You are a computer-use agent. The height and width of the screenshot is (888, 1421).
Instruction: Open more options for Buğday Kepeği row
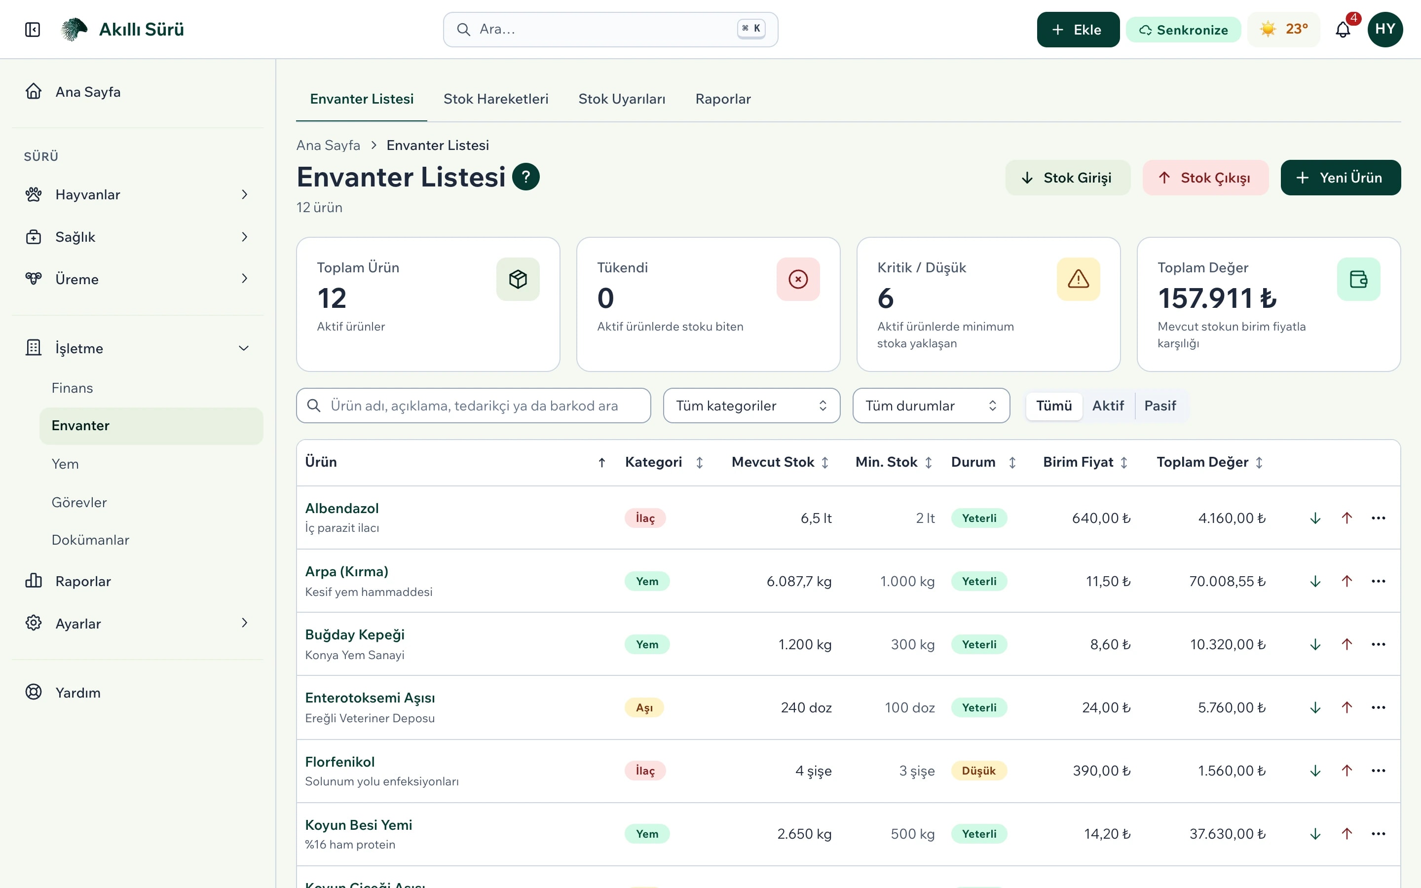click(x=1378, y=644)
